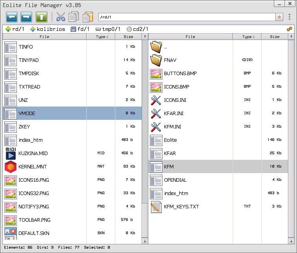Screen dimensions: 297x253
Task: Click the Copy documents icon
Action: pos(74,16)
